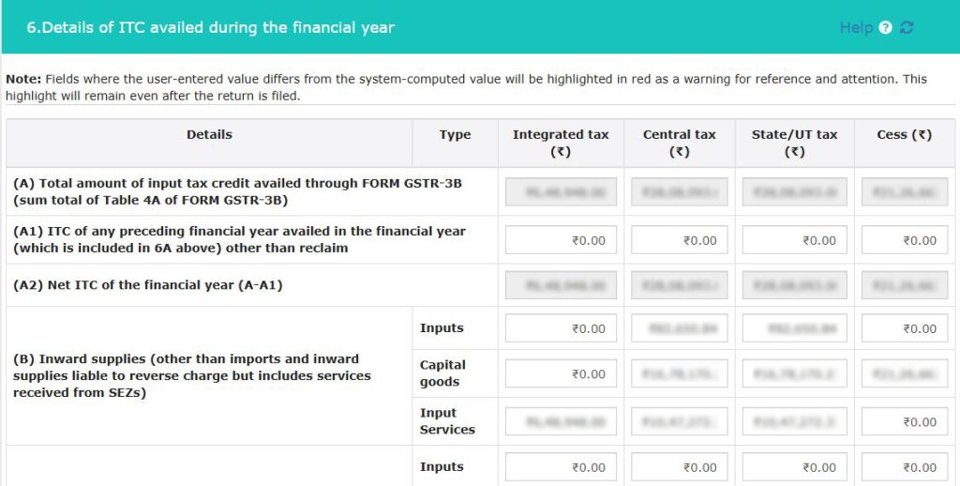Click Integrated tax field for section B Inputs
960x486 pixels.
click(x=561, y=328)
